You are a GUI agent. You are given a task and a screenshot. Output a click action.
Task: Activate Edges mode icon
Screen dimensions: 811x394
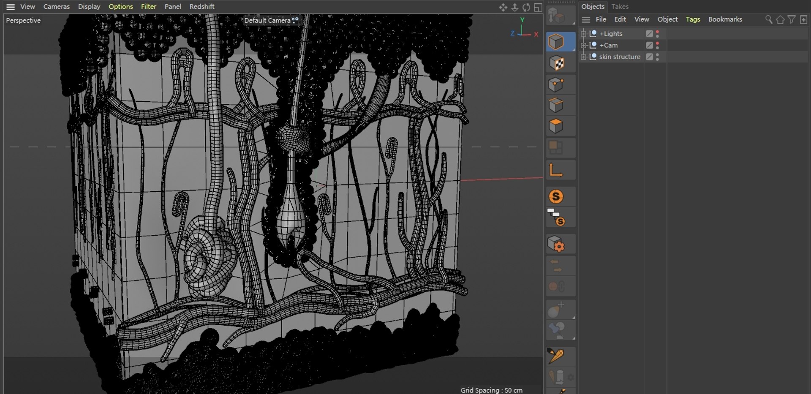[556, 105]
